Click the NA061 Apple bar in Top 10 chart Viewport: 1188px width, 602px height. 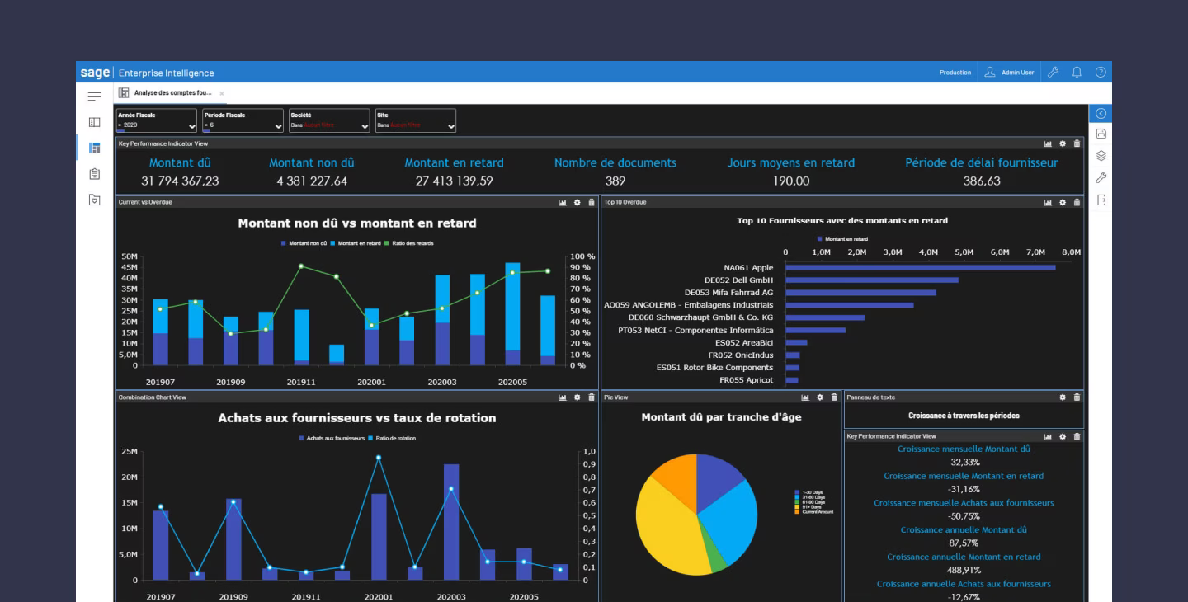(x=921, y=267)
